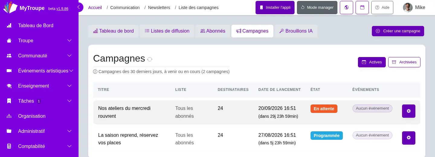
Task: Click Mike's profile avatar
Action: tap(408, 8)
